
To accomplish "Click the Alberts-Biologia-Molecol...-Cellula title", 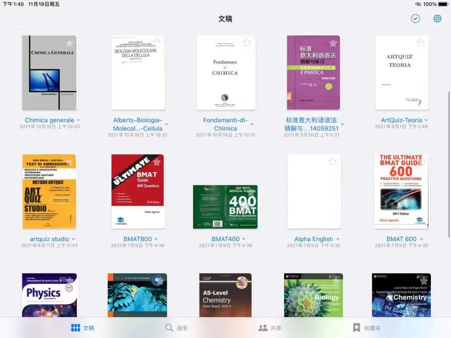I will (x=137, y=124).
